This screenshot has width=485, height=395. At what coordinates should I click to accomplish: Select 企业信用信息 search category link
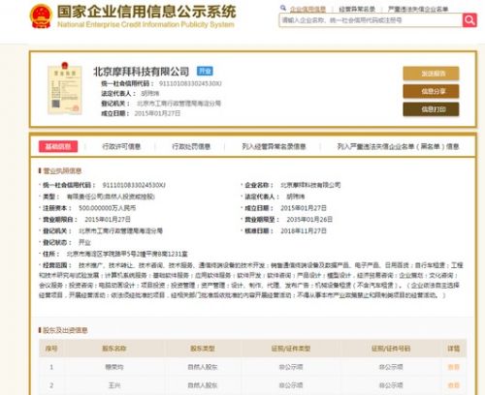[x=307, y=9]
